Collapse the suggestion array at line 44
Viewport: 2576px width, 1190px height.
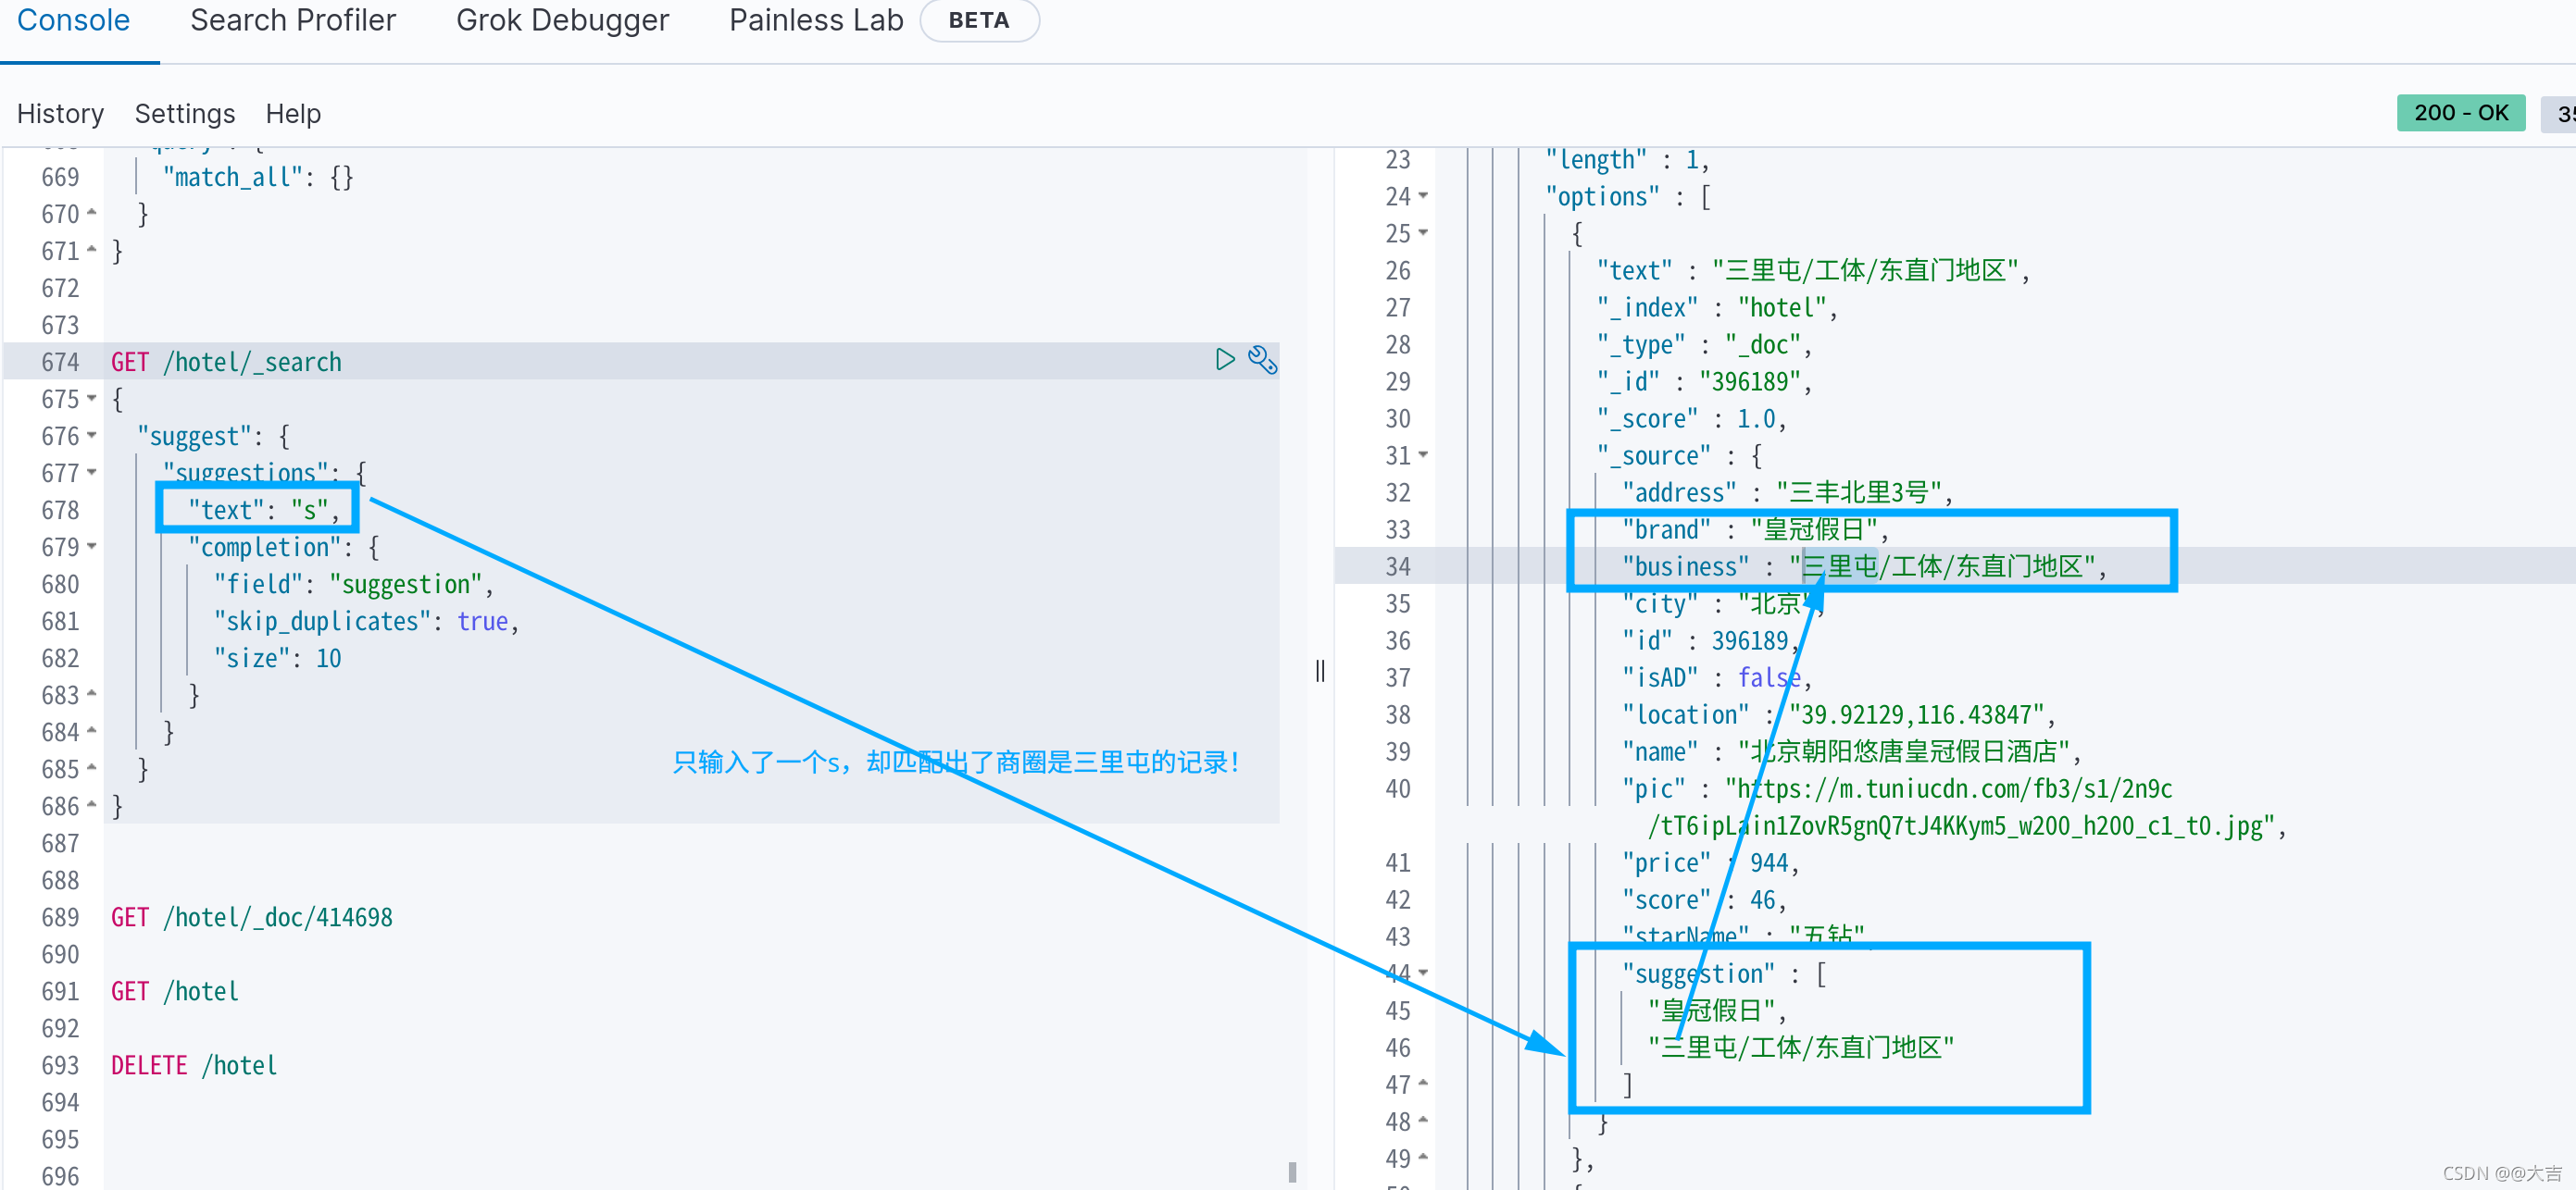pos(1423,973)
